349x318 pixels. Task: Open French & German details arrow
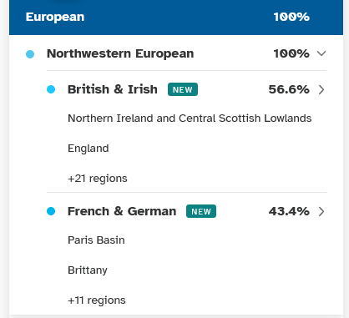(x=321, y=211)
